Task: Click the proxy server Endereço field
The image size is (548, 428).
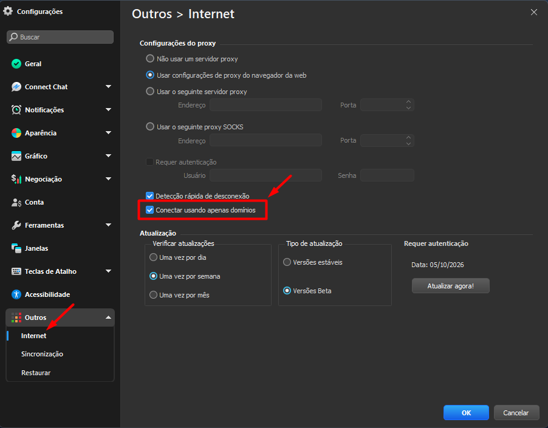Action: point(265,105)
